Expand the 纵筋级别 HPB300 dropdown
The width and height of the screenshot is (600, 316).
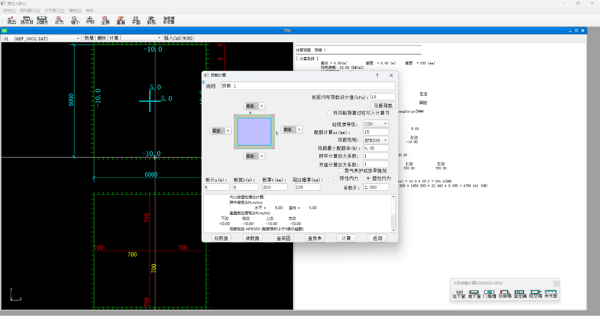tap(376, 140)
